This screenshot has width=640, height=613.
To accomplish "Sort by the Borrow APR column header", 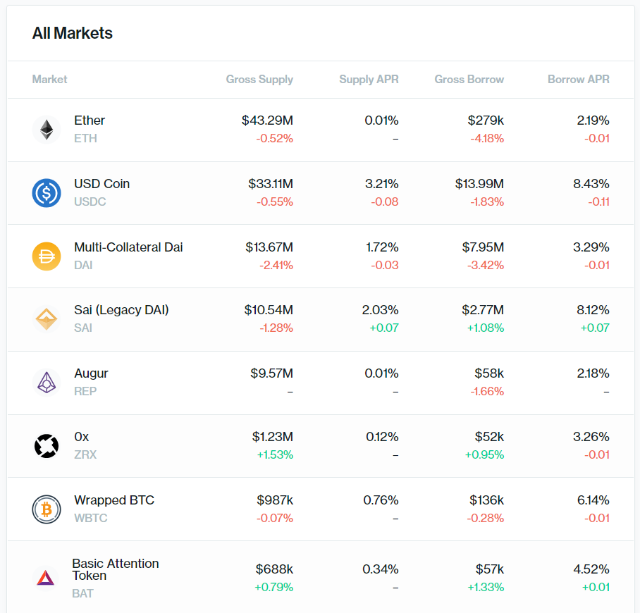I will point(578,79).
